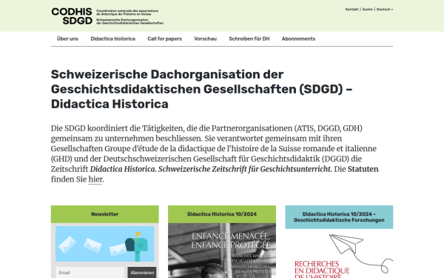Click the page heading Schweizerische Dachorganisation
The height and width of the screenshot is (278, 444).
201,89
